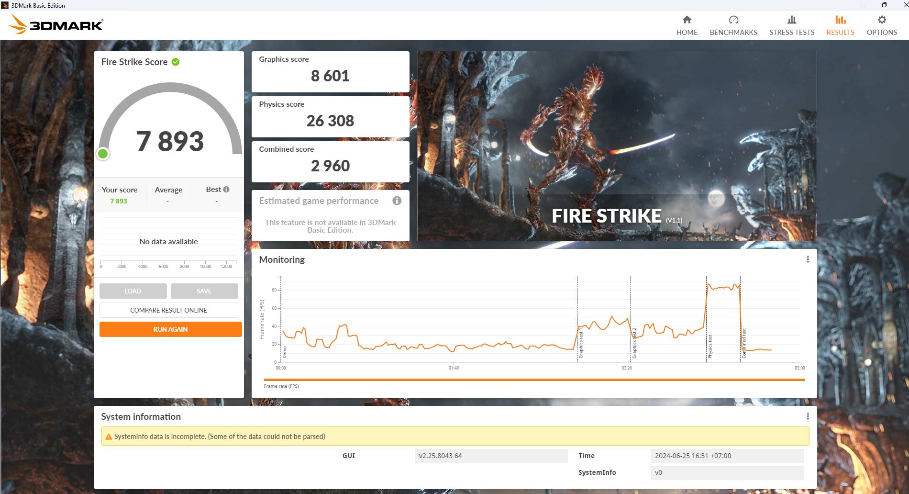
Task: Click the green validation check icon
Action: click(176, 62)
